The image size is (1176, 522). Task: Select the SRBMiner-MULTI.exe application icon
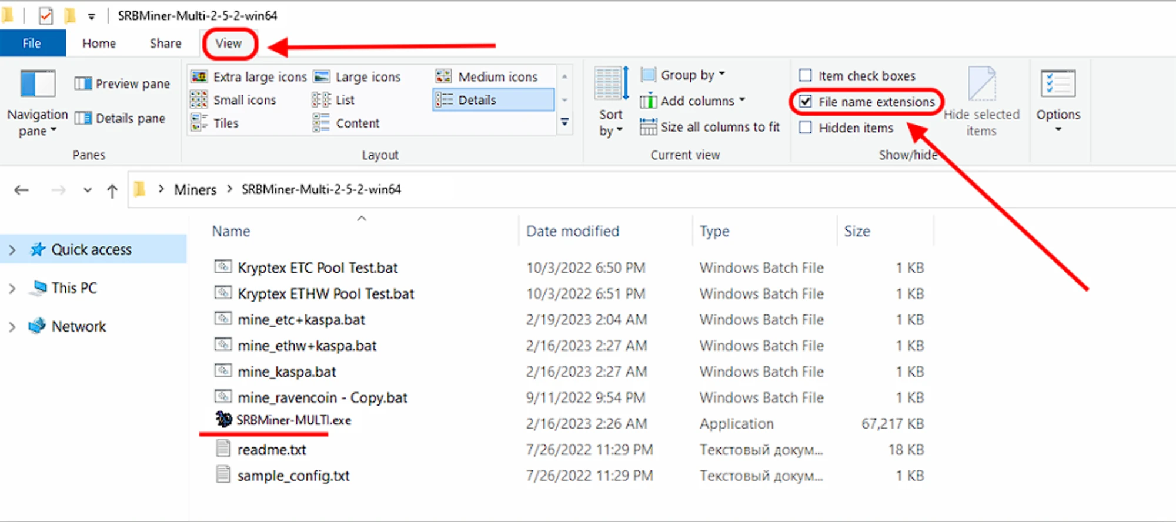tap(223, 420)
